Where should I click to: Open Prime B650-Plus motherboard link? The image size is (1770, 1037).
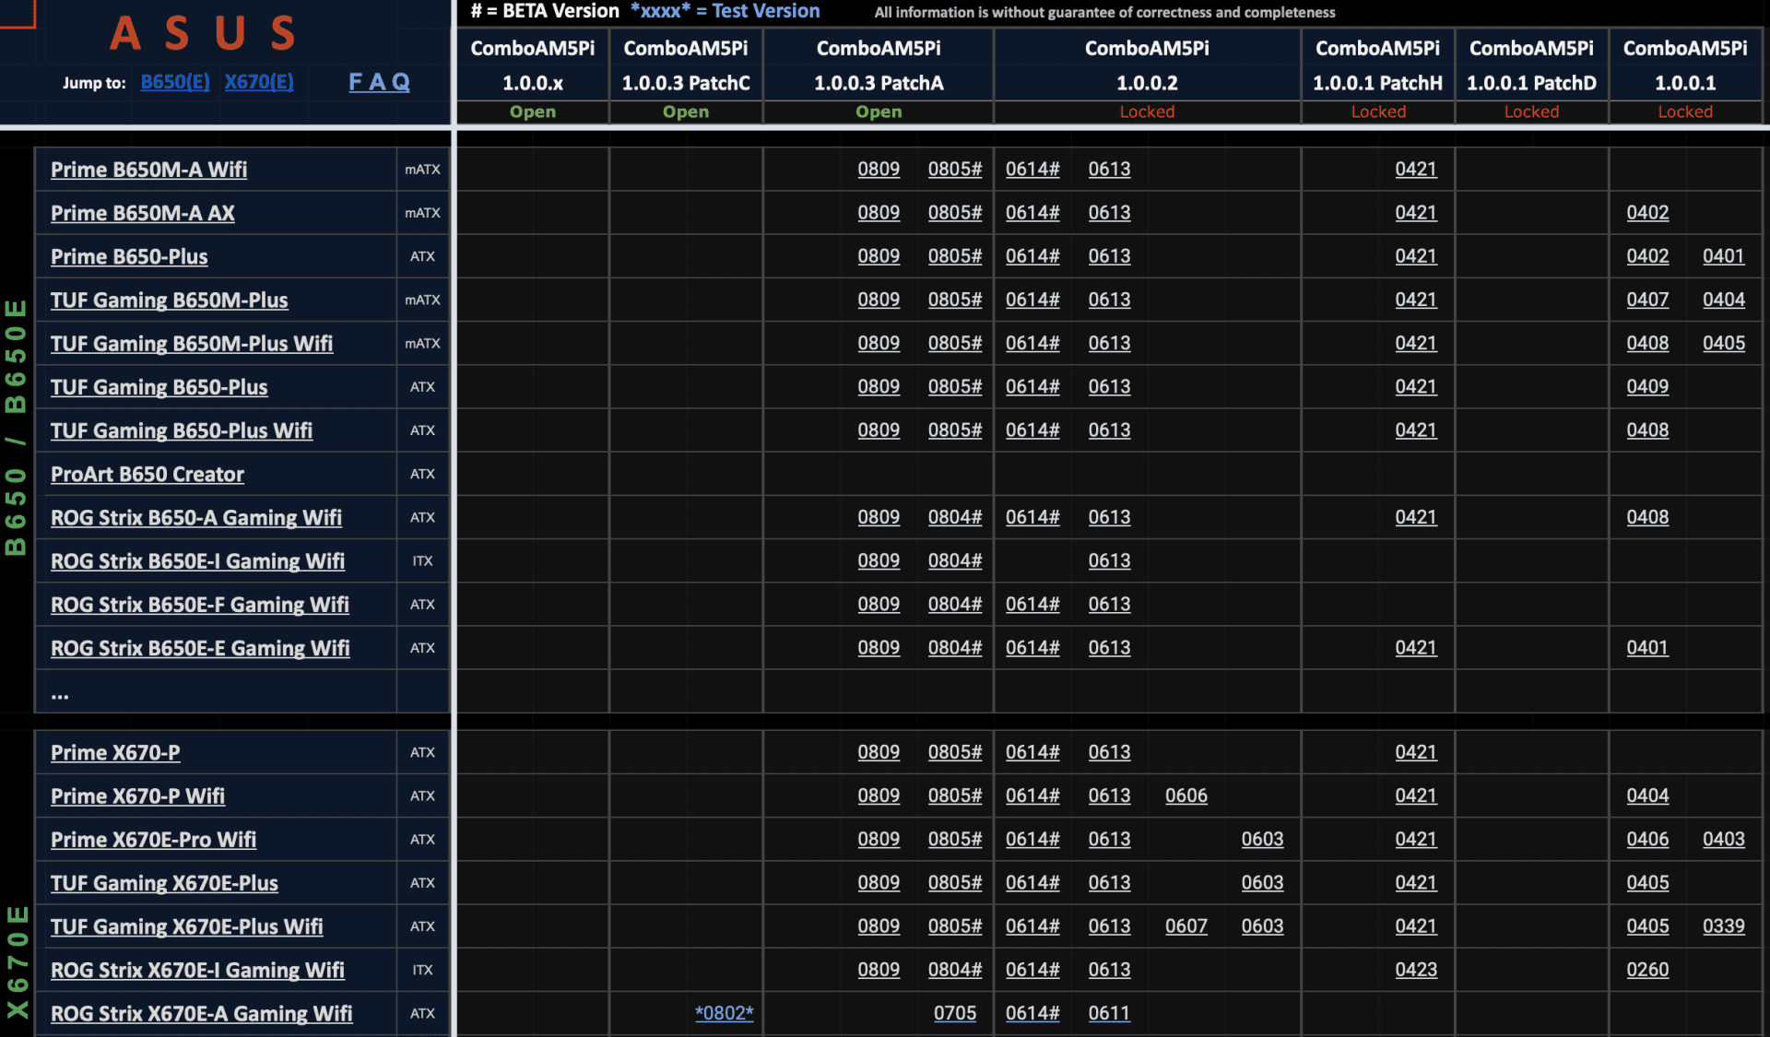click(129, 256)
